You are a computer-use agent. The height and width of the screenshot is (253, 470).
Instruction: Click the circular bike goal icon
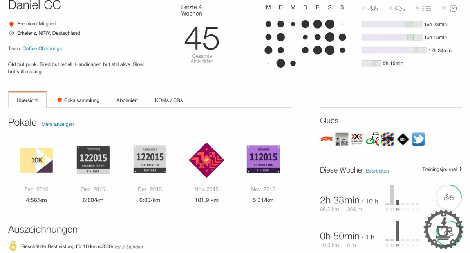pos(448,198)
